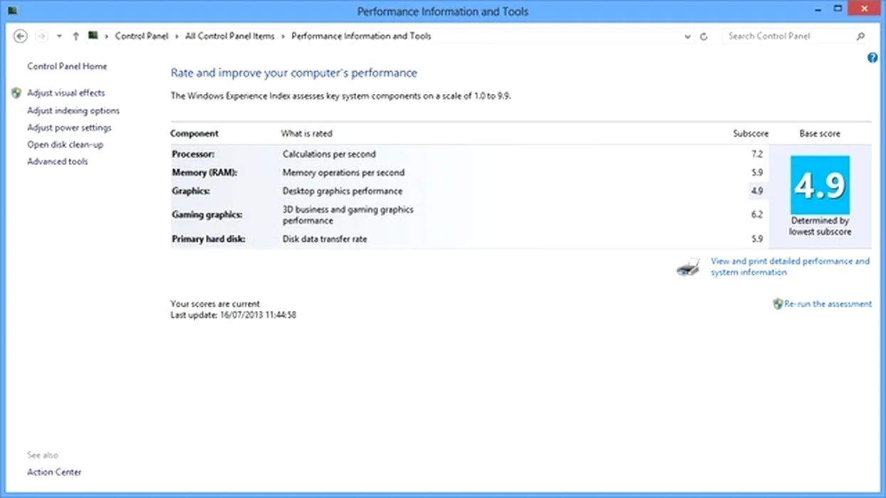The image size is (886, 498).
Task: Click the 4.9 base score tile
Action: point(820,185)
